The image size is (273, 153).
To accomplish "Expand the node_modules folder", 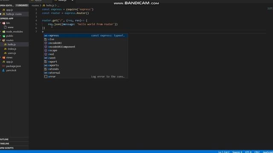I will pyautogui.click(x=14, y=31).
